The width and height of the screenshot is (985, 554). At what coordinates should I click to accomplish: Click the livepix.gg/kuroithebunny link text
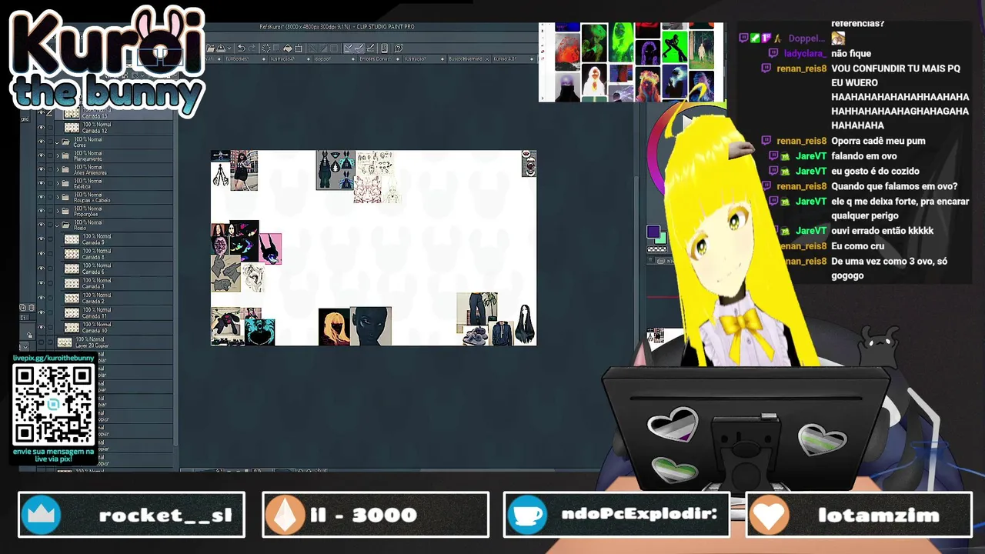pos(53,359)
